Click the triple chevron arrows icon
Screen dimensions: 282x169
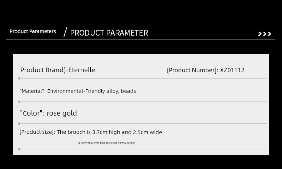(265, 34)
